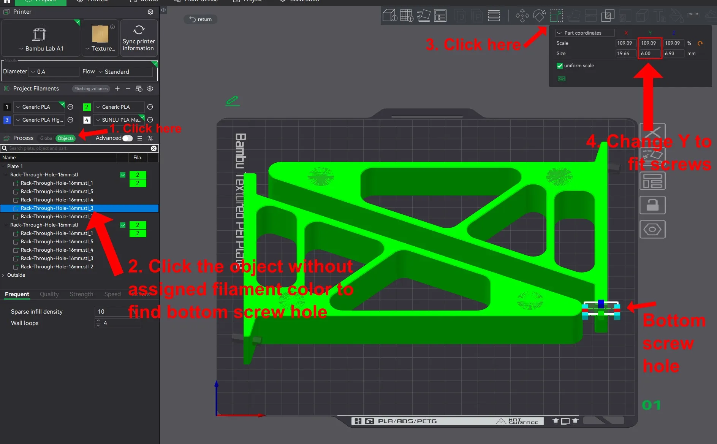
Task: Click filament 3 blue color swatch
Action: 7,120
